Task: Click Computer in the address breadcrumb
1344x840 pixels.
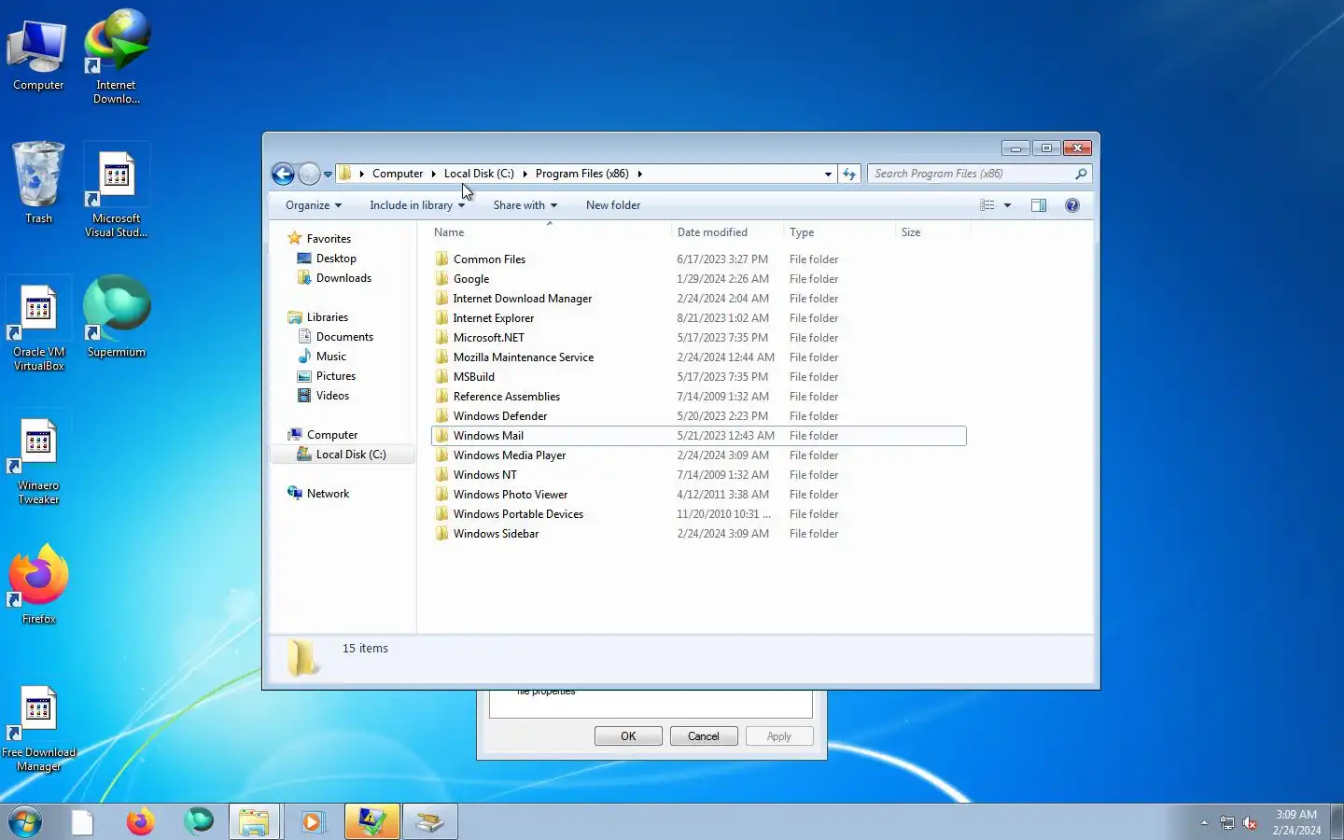Action: (x=398, y=174)
